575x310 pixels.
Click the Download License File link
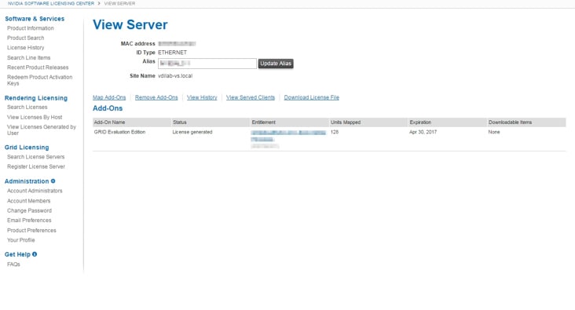[x=311, y=97]
